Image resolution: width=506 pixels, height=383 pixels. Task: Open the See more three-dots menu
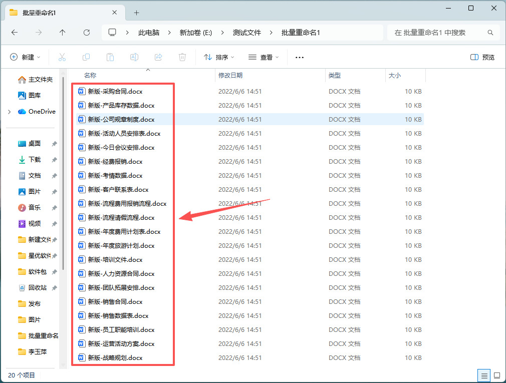point(300,58)
